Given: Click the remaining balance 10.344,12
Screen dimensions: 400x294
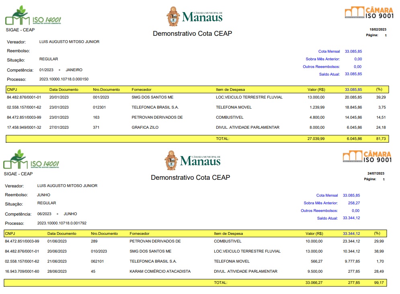Looking at the screenshot, I should click(351, 251).
